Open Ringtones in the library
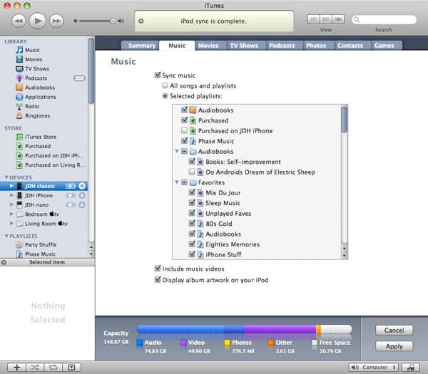The height and width of the screenshot is (374, 428). click(37, 115)
